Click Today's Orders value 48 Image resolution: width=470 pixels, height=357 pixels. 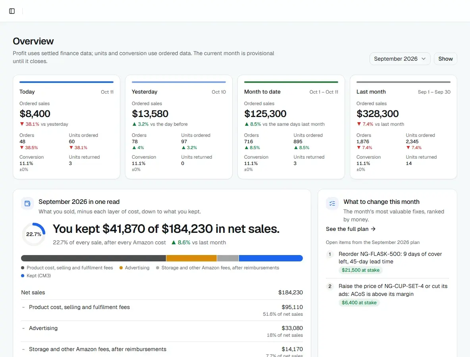23,141
